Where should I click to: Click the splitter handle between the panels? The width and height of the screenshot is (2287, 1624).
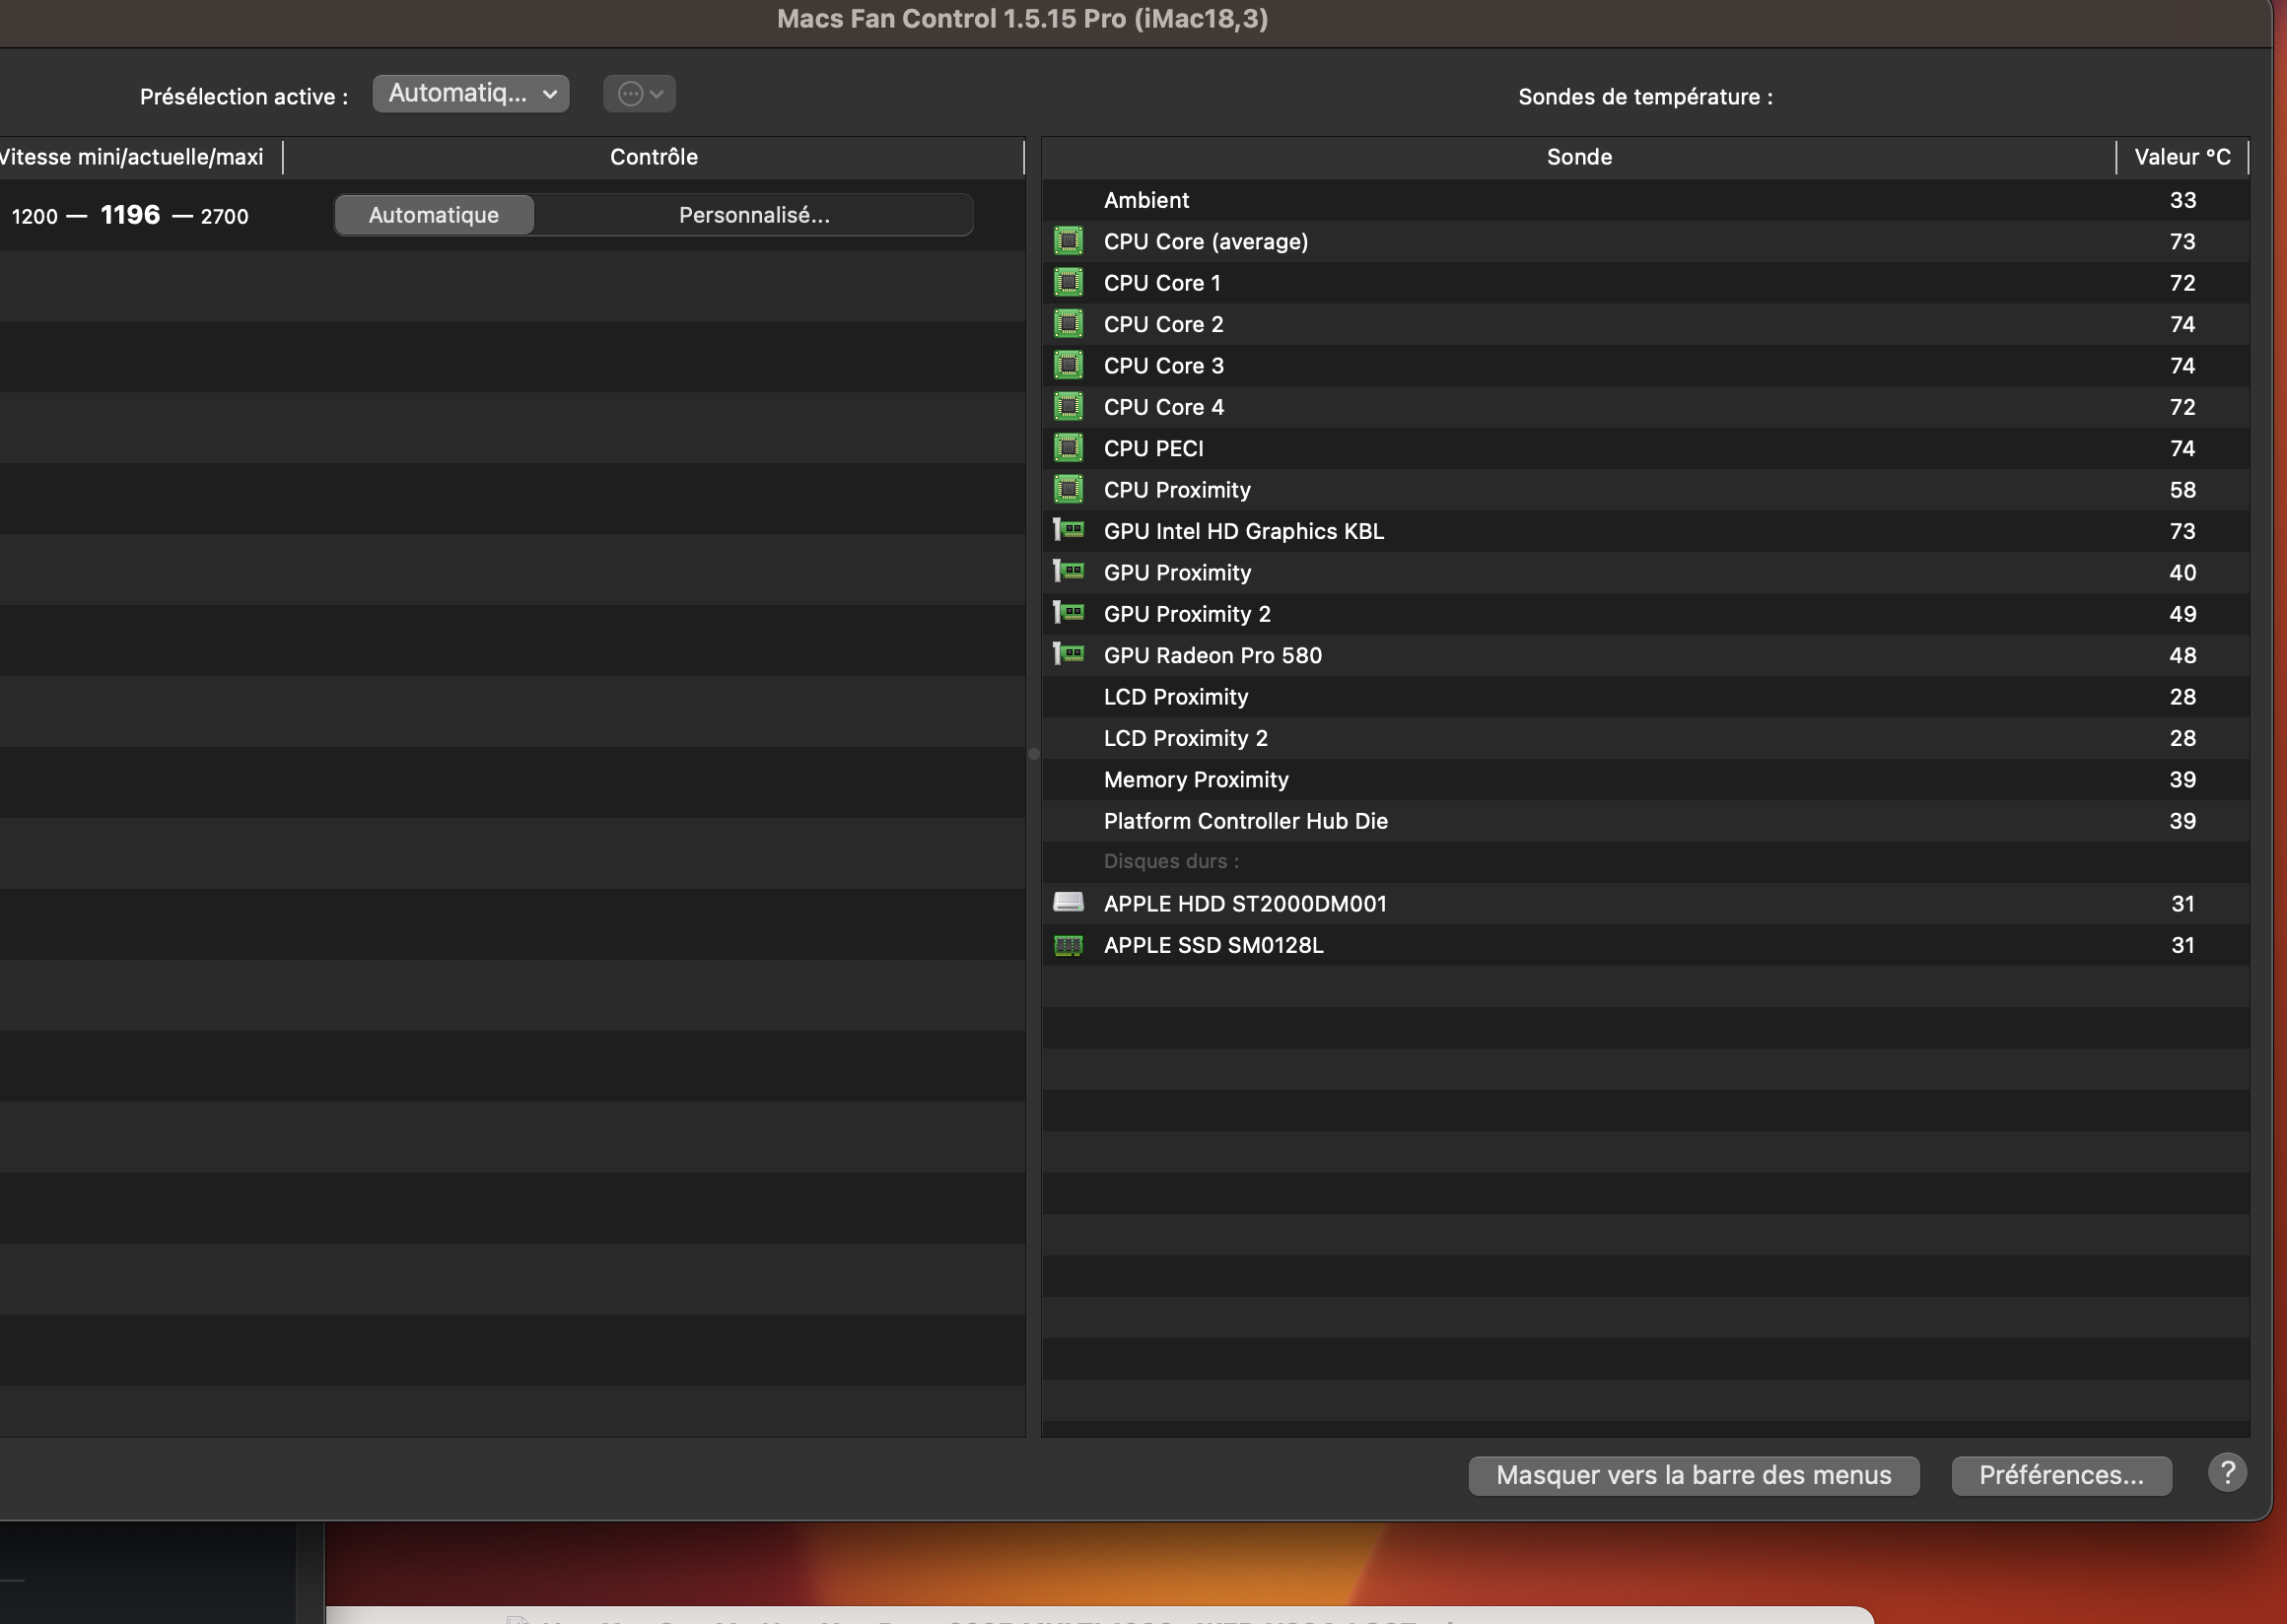coord(1033,754)
